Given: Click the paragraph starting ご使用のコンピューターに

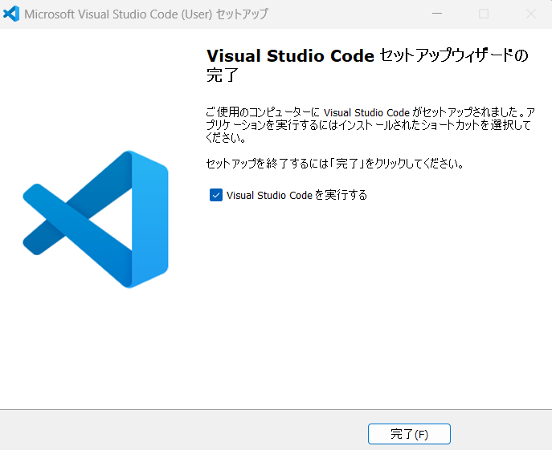Looking at the screenshot, I should [370, 125].
